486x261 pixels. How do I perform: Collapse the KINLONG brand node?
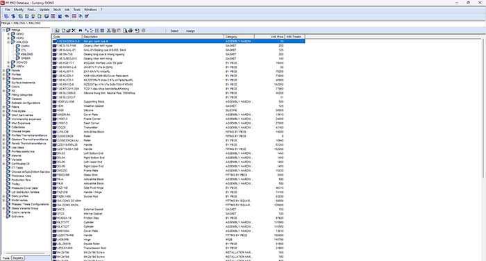point(8,42)
